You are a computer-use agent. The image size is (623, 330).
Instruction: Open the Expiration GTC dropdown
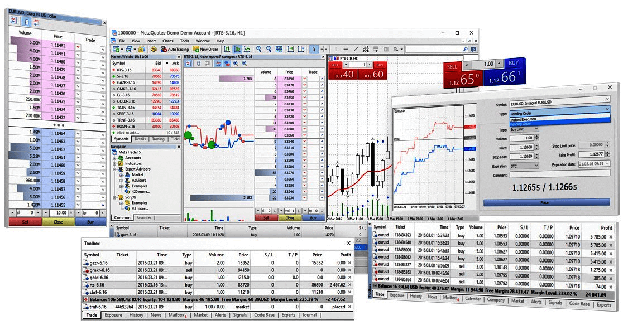pyautogui.click(x=536, y=166)
